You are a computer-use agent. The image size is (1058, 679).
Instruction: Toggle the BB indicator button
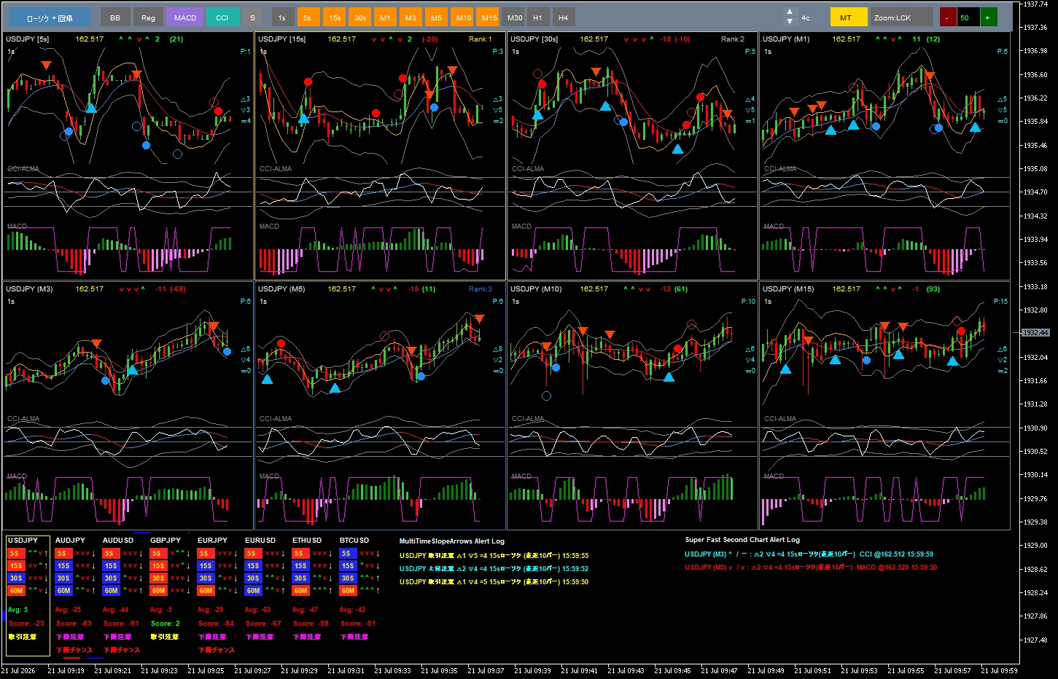pyautogui.click(x=115, y=17)
